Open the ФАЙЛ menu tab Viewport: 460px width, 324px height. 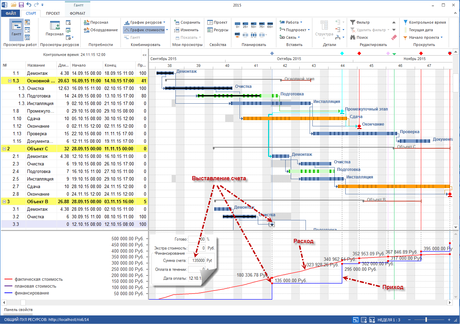(11, 13)
